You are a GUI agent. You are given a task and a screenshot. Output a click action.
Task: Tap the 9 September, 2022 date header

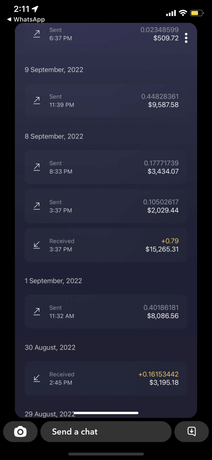click(x=54, y=70)
